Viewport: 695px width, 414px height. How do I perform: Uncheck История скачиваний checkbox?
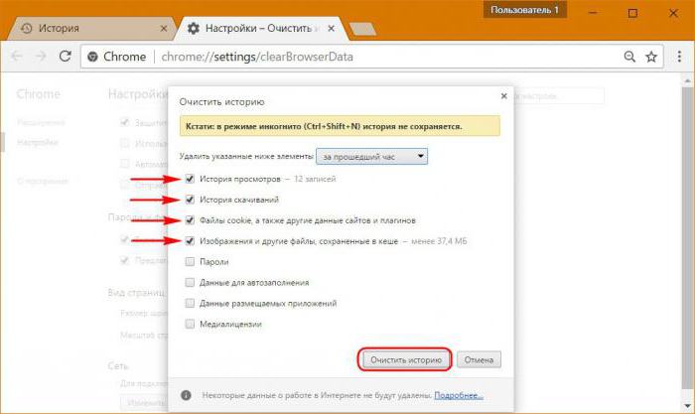[x=190, y=200]
